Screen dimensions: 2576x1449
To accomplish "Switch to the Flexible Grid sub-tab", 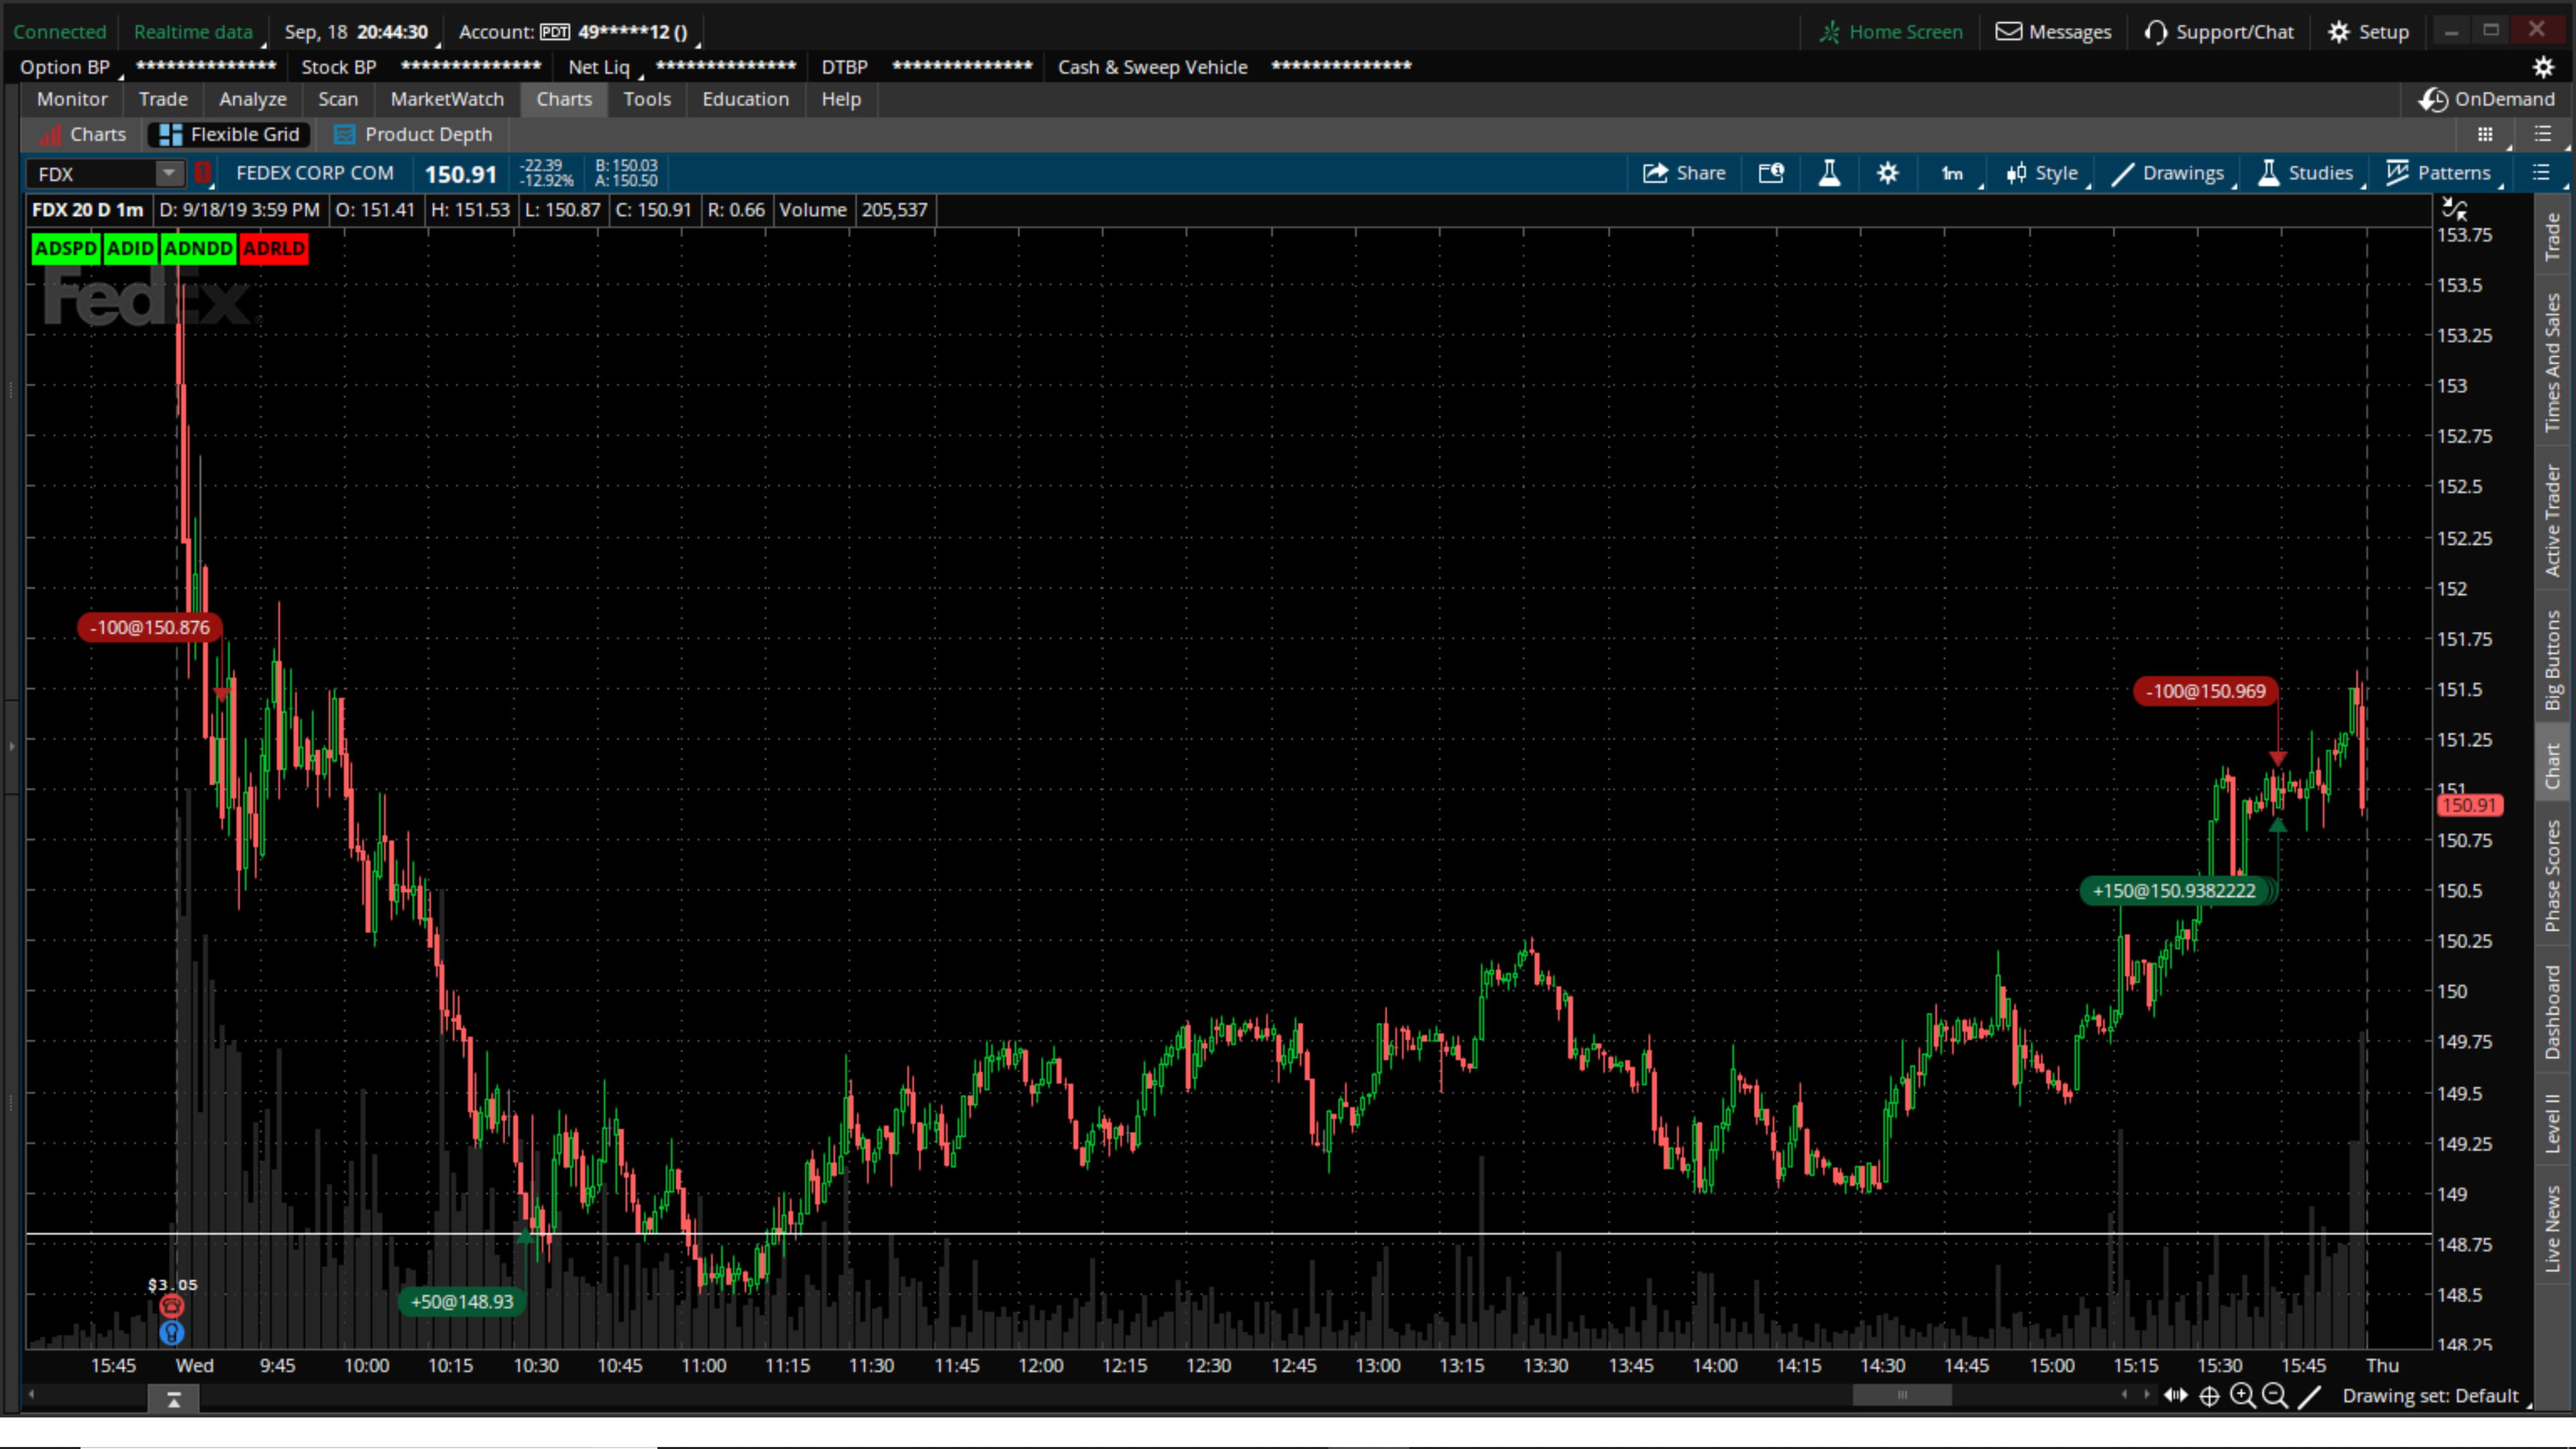I will click(x=229, y=134).
